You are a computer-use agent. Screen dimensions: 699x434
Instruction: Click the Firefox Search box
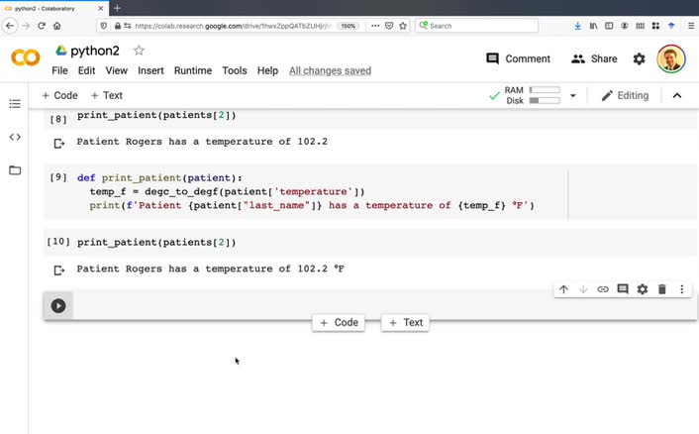click(x=476, y=26)
